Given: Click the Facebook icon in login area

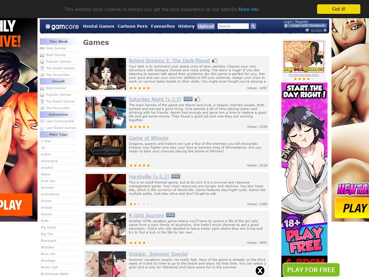Looking at the screenshot, I should click(286, 26).
